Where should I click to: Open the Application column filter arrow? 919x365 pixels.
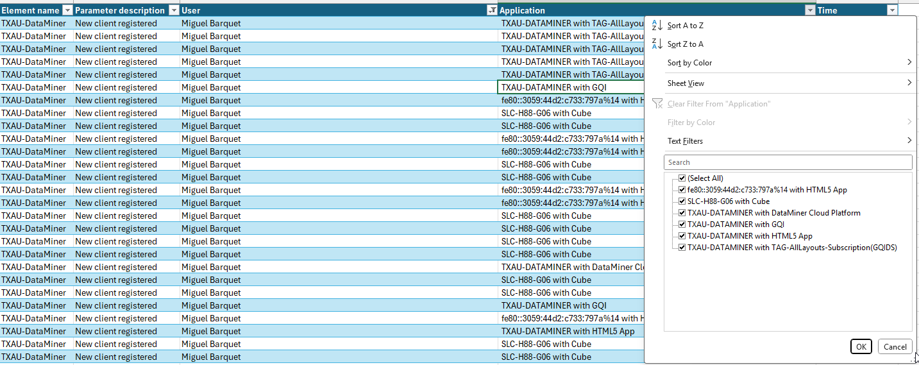pyautogui.click(x=810, y=10)
